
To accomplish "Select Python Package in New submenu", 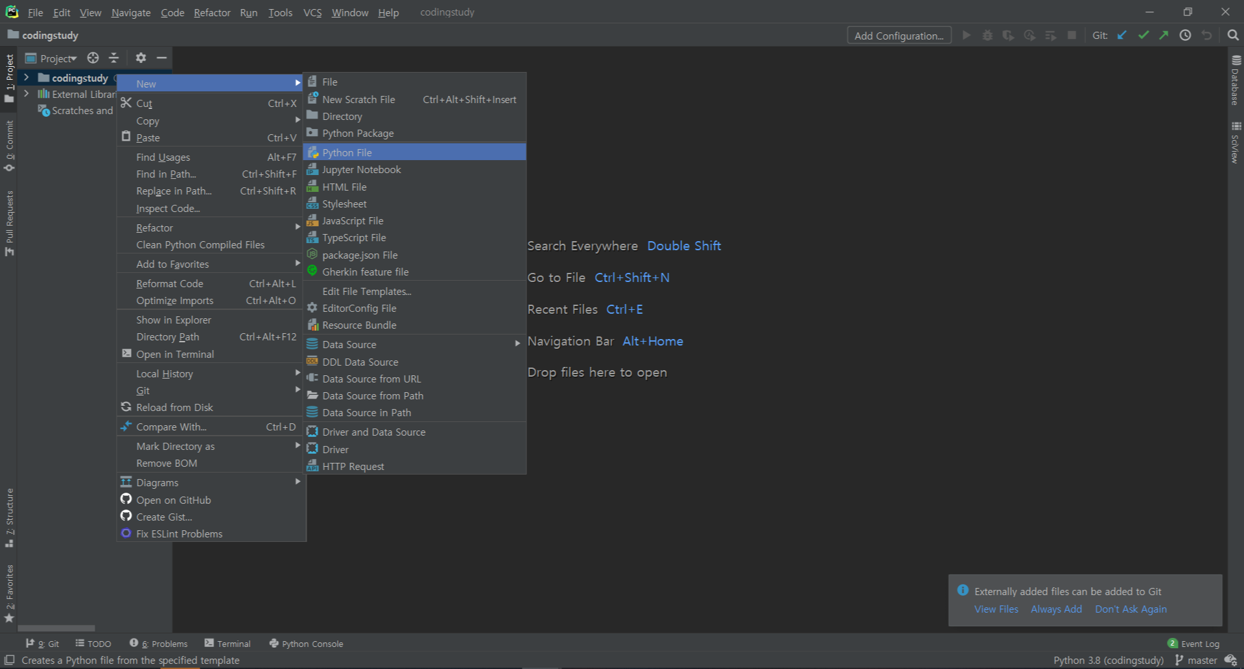I will point(415,133).
